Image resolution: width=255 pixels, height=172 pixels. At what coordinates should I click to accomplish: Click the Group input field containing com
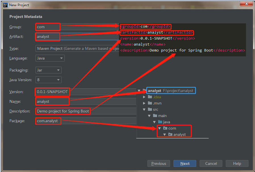pos(77,27)
